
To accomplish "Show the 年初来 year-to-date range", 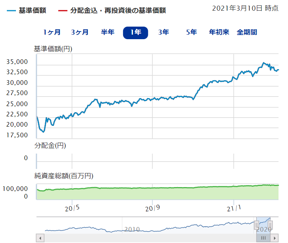I will pos(219,32).
